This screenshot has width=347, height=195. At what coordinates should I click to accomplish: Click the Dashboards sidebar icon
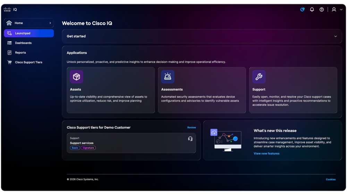point(9,43)
